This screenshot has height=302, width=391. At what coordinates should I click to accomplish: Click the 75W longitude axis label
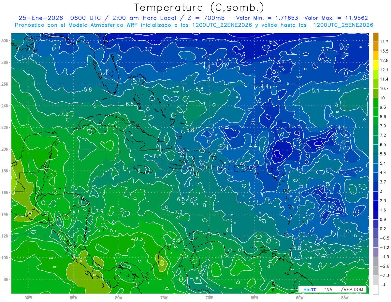click(x=164, y=298)
